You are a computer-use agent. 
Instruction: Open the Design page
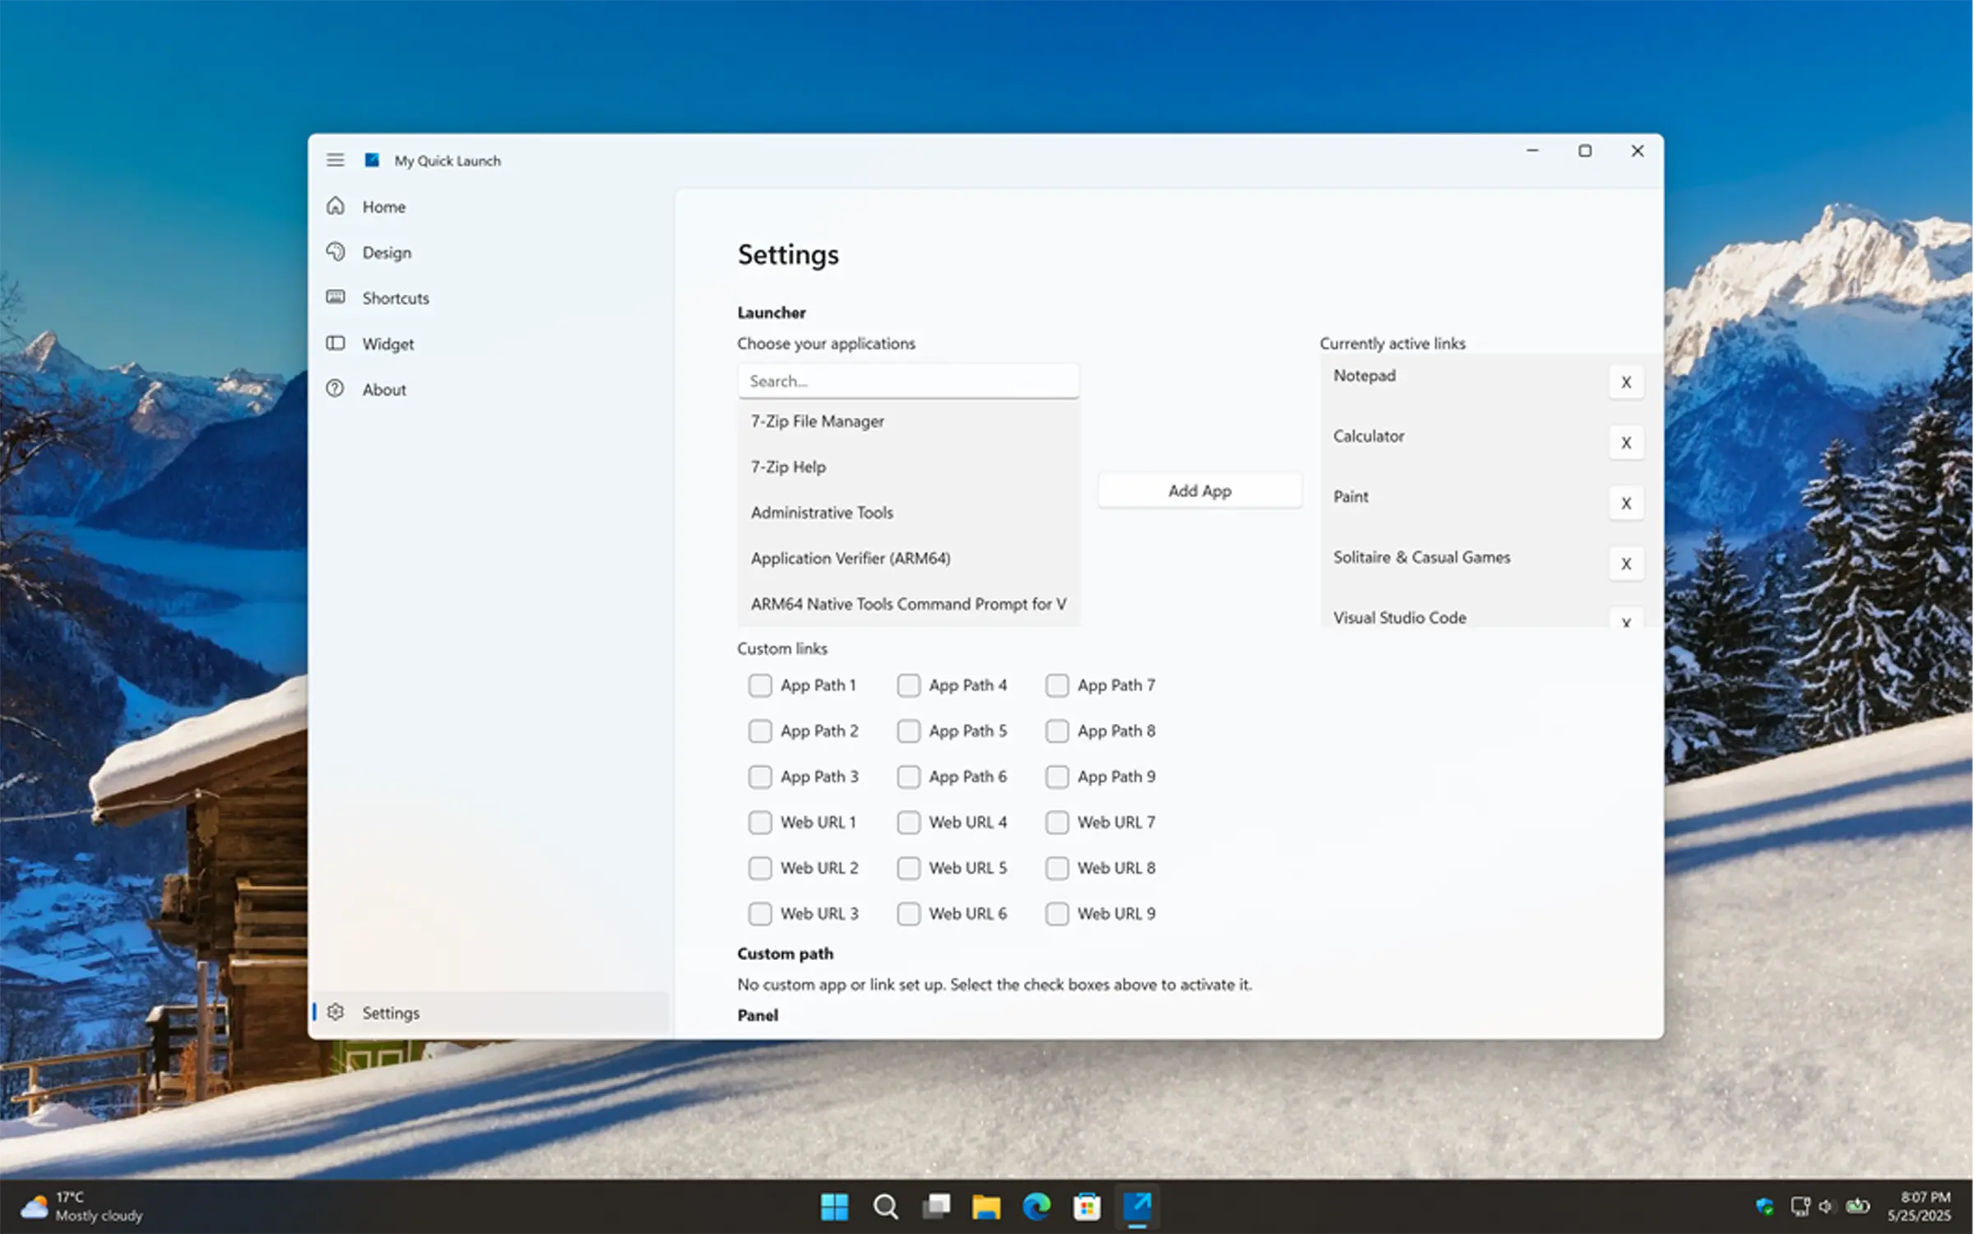492,253
